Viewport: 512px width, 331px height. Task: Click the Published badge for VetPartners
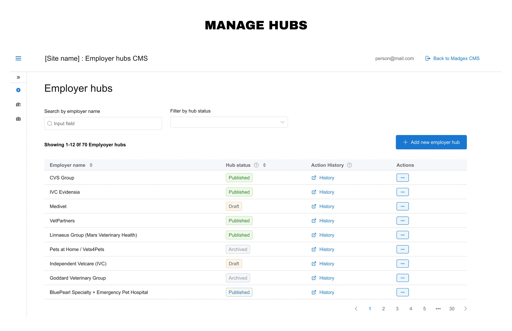click(x=239, y=221)
